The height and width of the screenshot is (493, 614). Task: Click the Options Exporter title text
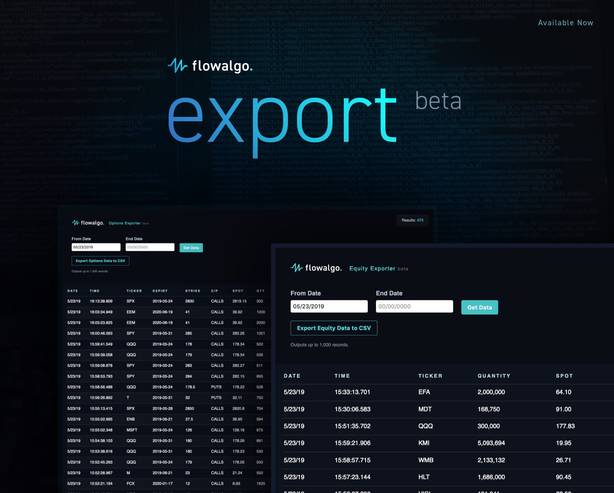coord(125,223)
